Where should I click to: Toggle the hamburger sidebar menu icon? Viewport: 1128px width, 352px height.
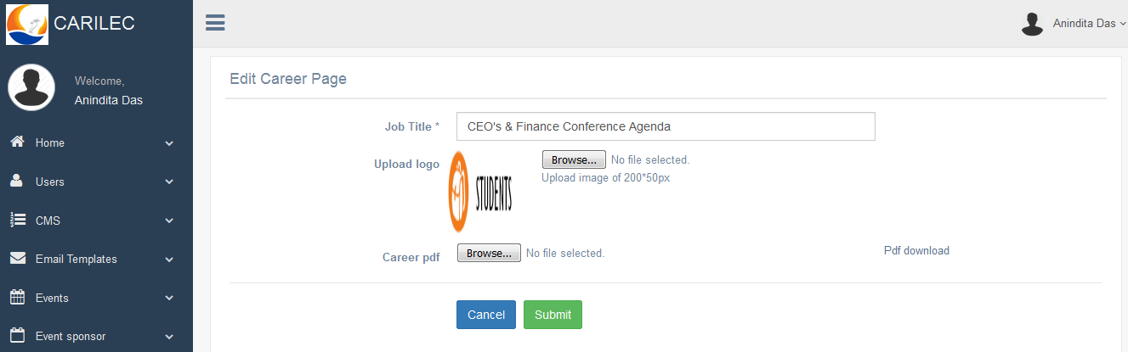click(215, 23)
